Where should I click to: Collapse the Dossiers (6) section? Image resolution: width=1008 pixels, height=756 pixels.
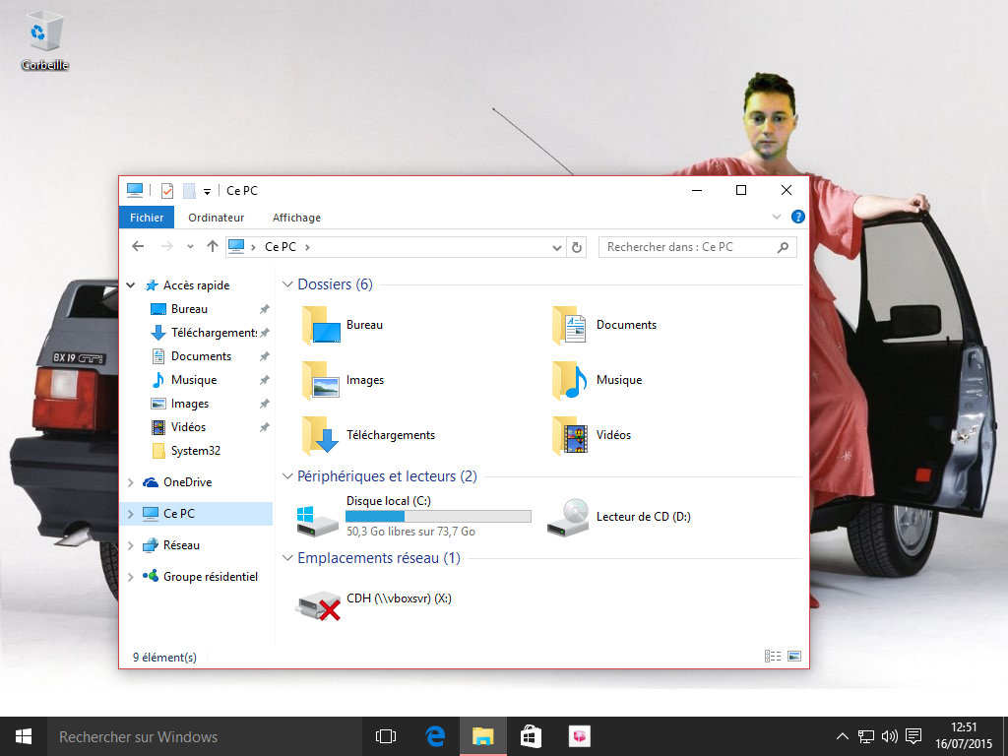287,284
